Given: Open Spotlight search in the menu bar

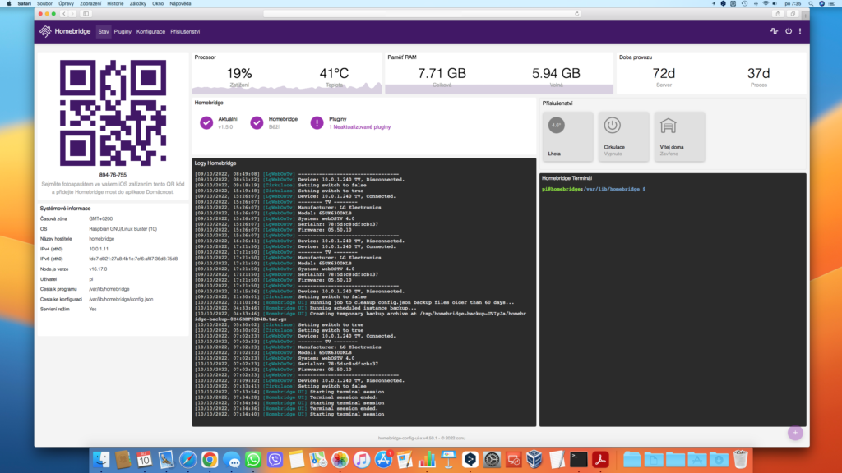Looking at the screenshot, I should coord(811,4).
